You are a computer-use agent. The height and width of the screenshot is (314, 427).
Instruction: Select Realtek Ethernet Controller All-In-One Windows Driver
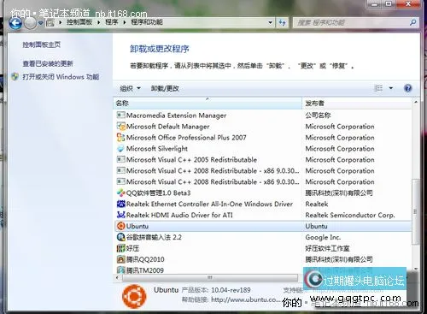(x=209, y=204)
